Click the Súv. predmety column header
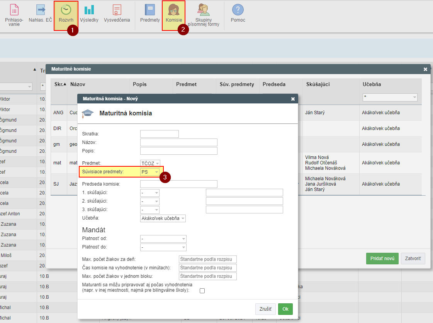This screenshot has height=323, width=433. coord(237,85)
